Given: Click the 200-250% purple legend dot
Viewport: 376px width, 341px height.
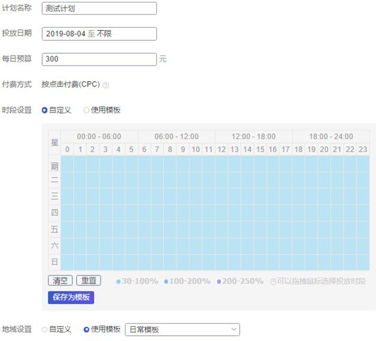Looking at the screenshot, I should coord(219,282).
